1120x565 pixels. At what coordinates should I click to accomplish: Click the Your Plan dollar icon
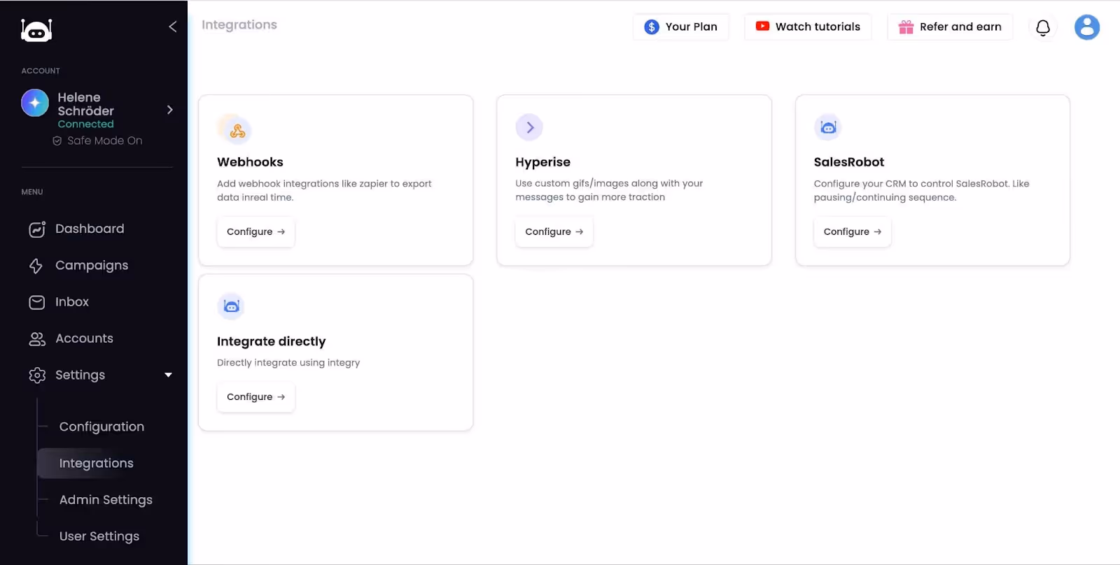point(652,27)
